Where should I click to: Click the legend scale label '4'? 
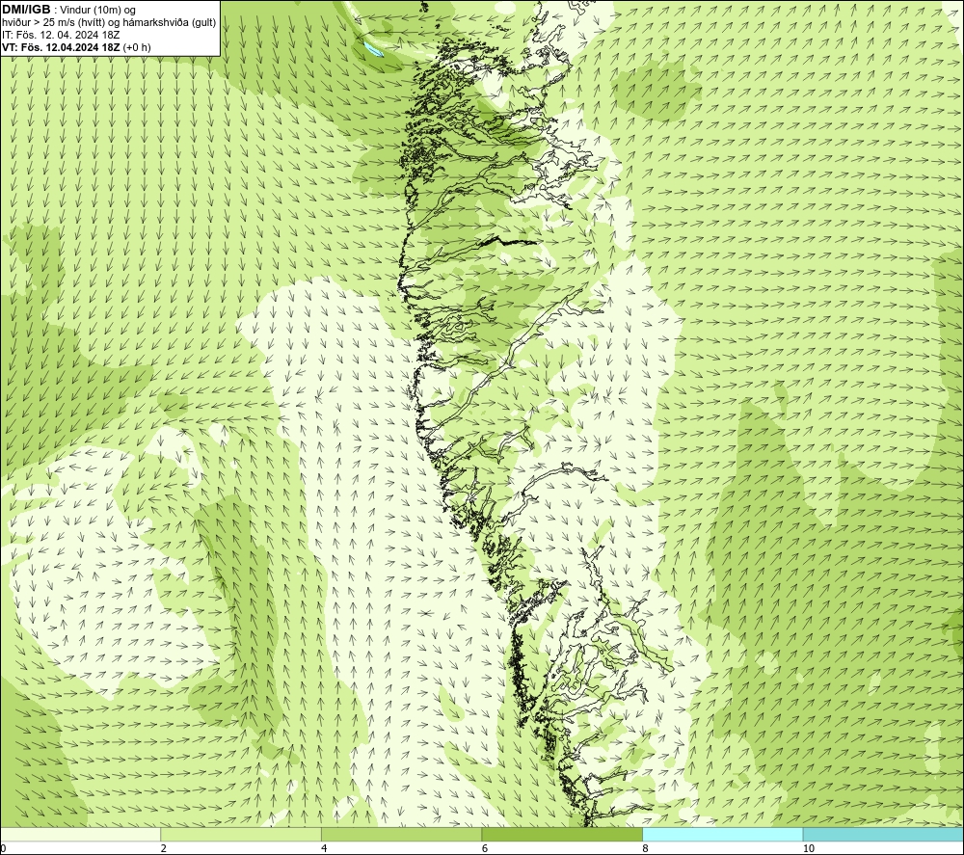point(324,848)
